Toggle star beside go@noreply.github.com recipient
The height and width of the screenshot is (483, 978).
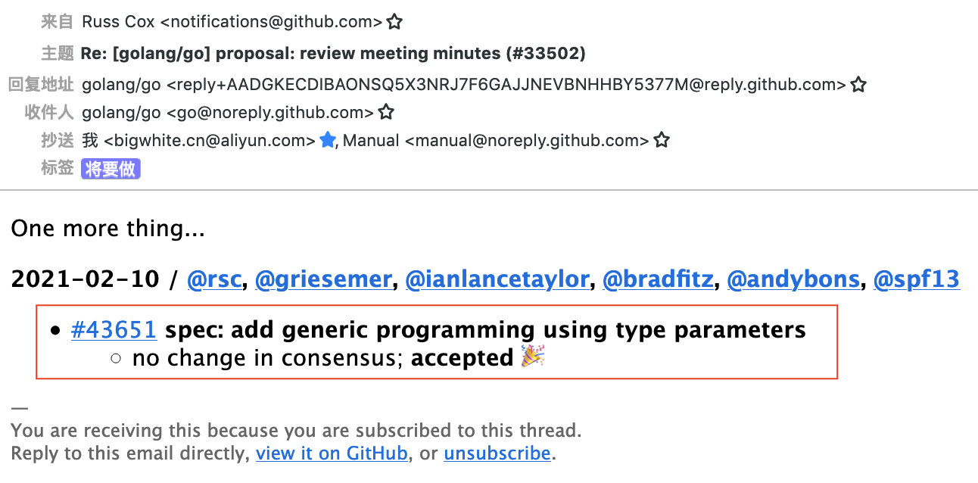[x=386, y=113]
